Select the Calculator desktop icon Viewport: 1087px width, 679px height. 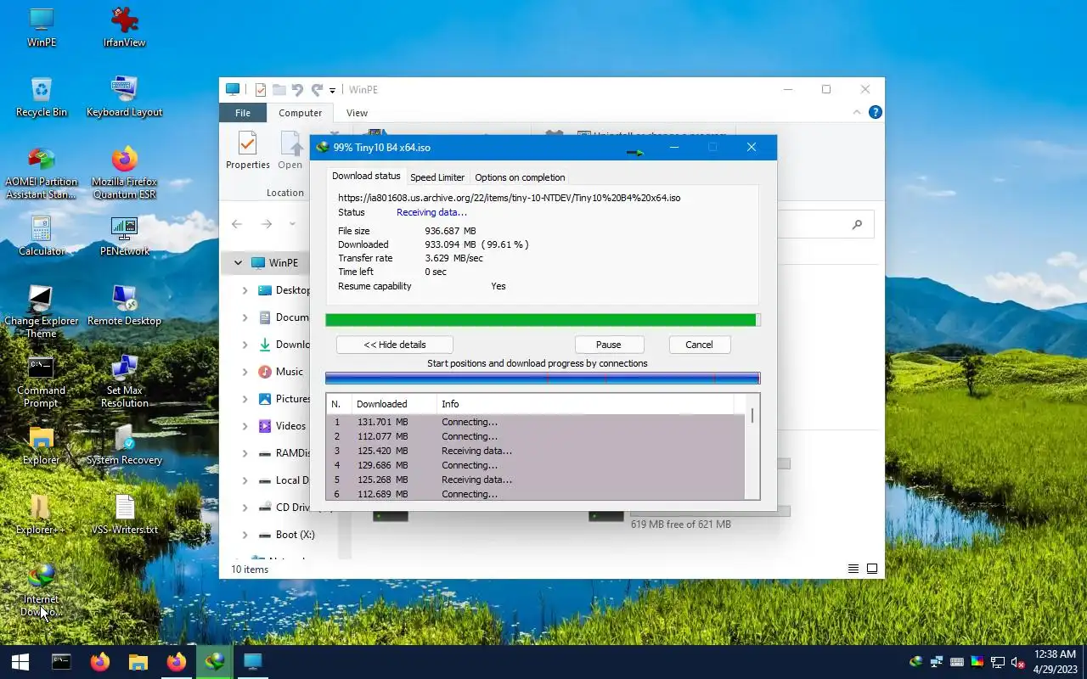point(41,236)
